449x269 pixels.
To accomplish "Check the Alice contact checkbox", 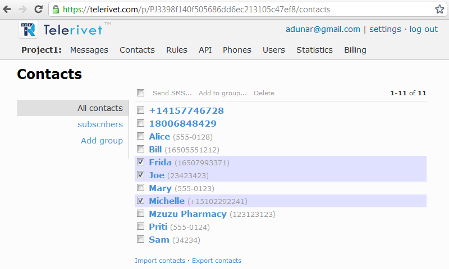I will [x=141, y=136].
